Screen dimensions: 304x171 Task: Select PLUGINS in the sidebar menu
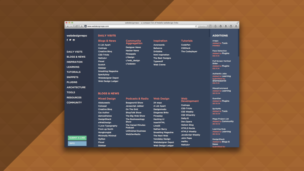tap(72, 82)
